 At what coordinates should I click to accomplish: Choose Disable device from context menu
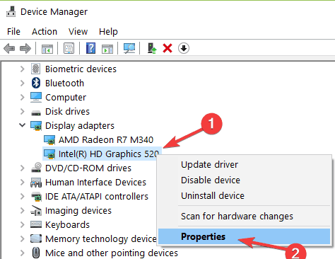(x=244, y=180)
